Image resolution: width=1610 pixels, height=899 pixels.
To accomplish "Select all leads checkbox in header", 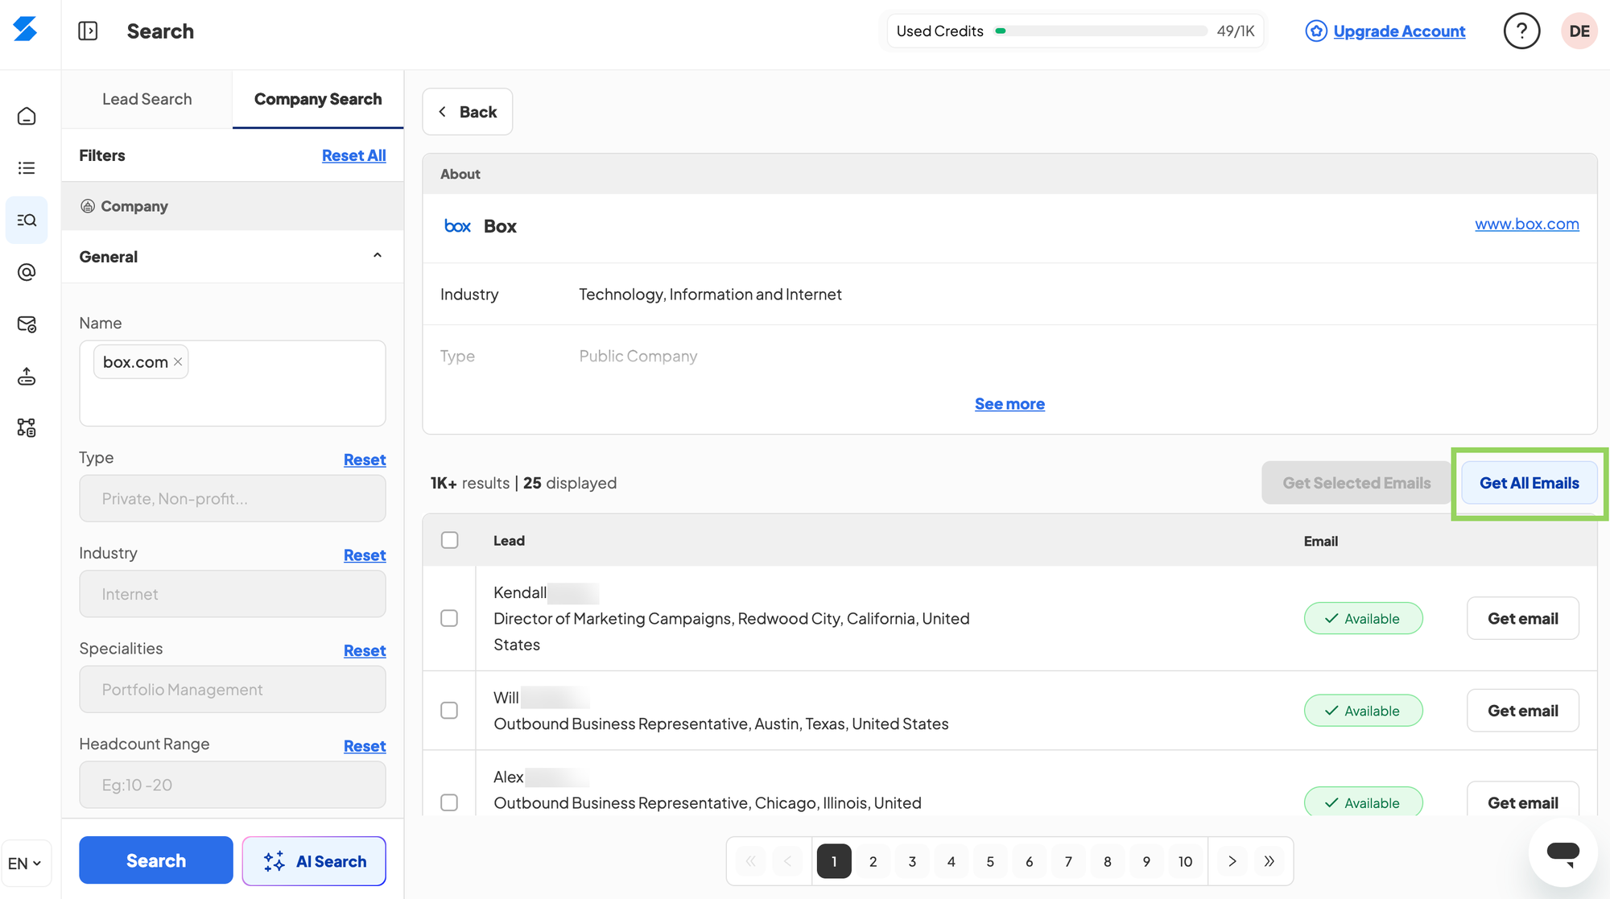I will click(x=450, y=540).
